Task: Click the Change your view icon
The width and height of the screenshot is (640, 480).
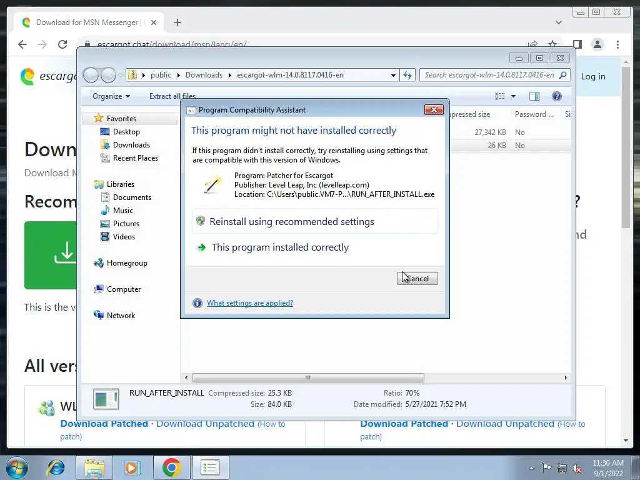Action: (500, 96)
